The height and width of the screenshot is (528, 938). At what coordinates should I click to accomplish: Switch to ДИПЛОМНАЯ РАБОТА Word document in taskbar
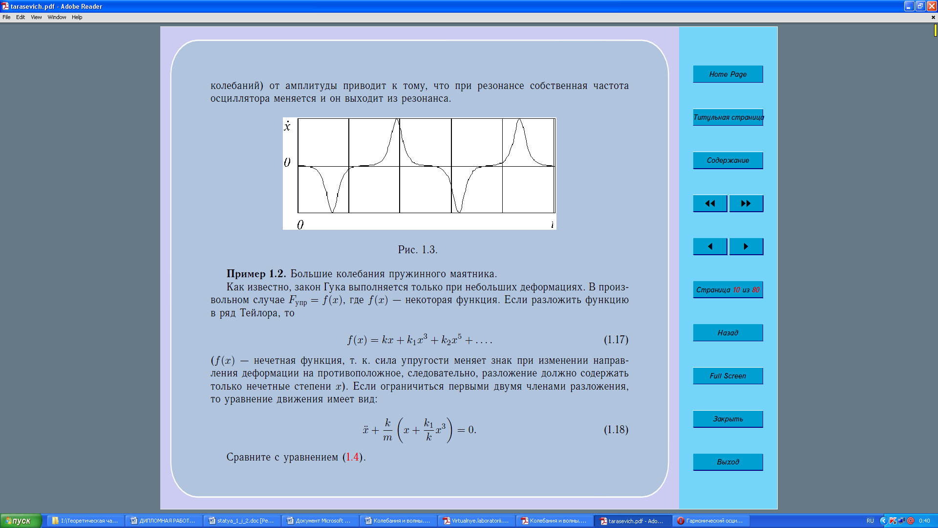[x=163, y=521]
